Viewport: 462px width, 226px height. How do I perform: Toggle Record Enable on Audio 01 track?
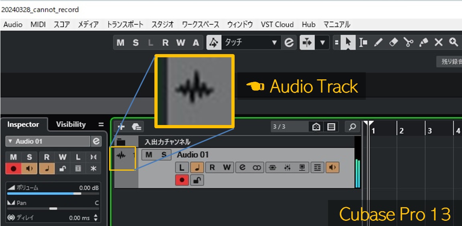click(x=182, y=180)
